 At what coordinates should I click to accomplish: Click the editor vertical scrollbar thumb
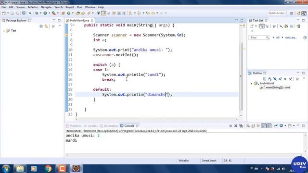(x=241, y=76)
